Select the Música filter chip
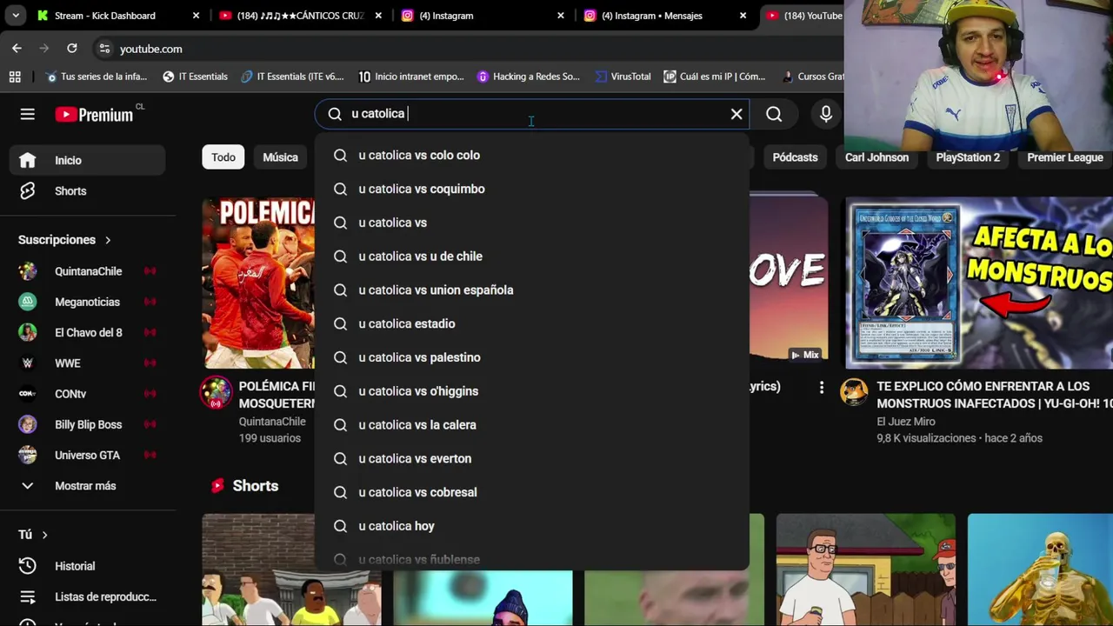Image resolution: width=1113 pixels, height=626 pixels. coord(280,157)
